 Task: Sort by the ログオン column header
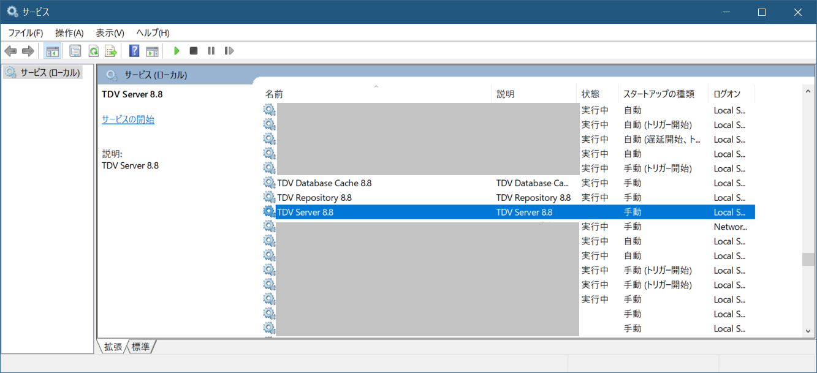click(x=732, y=94)
